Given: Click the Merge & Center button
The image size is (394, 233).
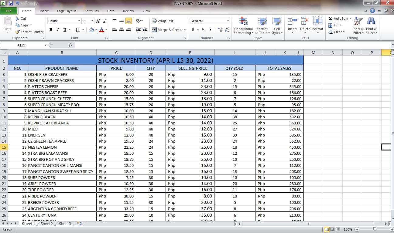Looking at the screenshot, I should (167, 30).
